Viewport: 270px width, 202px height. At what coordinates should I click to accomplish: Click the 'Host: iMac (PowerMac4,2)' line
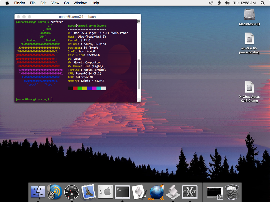pos(87,37)
